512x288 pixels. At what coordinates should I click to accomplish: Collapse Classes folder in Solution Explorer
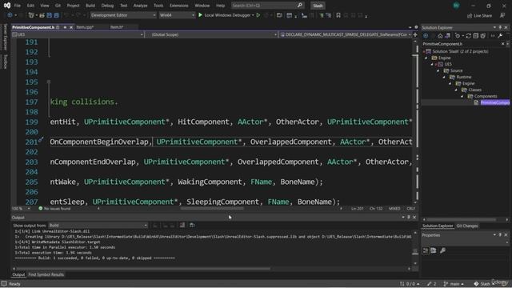[456, 90]
